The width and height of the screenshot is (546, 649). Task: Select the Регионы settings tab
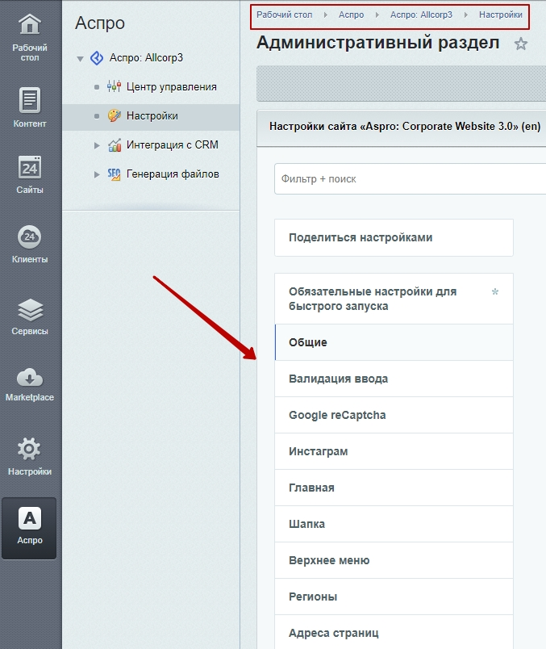[394, 597]
